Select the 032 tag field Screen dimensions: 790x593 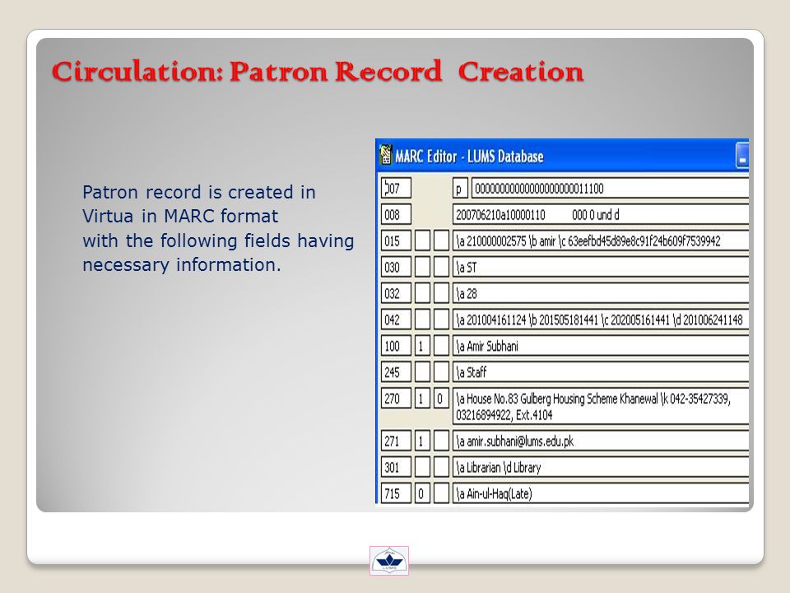coord(396,293)
